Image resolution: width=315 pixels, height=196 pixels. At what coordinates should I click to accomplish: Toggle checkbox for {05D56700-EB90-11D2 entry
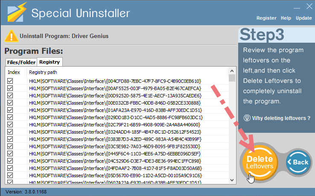(10, 176)
